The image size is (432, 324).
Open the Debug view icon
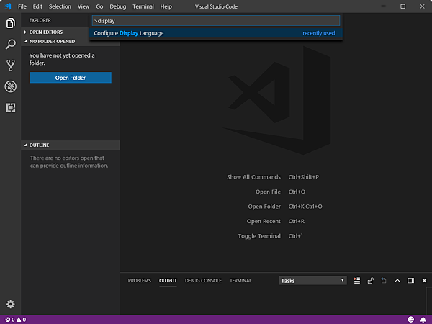coord(10,86)
